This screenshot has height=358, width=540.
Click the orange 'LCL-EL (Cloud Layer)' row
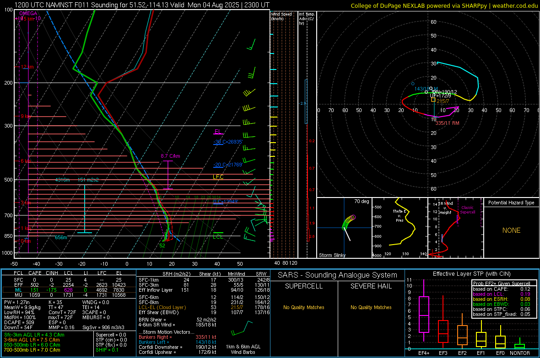204,307
